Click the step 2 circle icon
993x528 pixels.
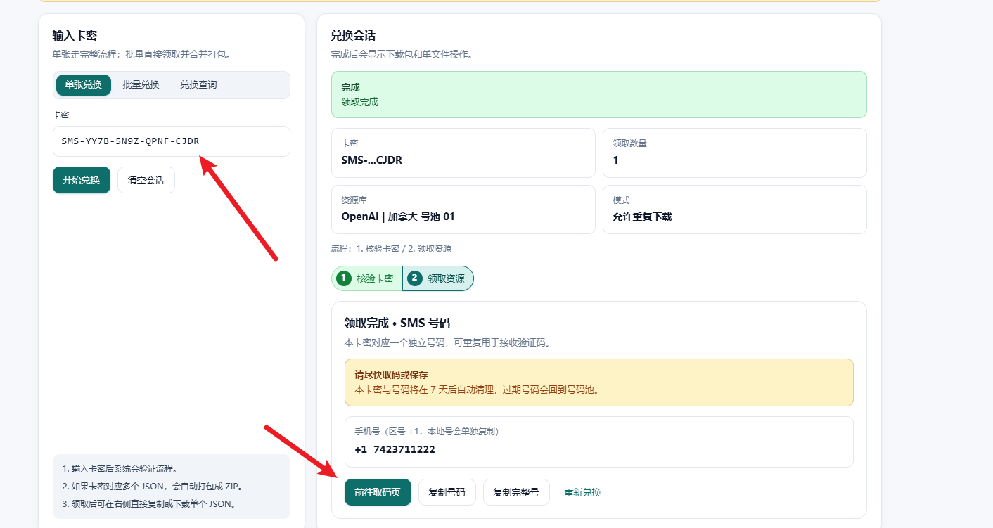[415, 278]
